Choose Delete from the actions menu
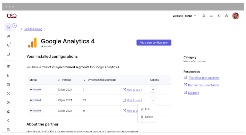Image resolution: width=246 pixels, height=135 pixels. coord(147,117)
